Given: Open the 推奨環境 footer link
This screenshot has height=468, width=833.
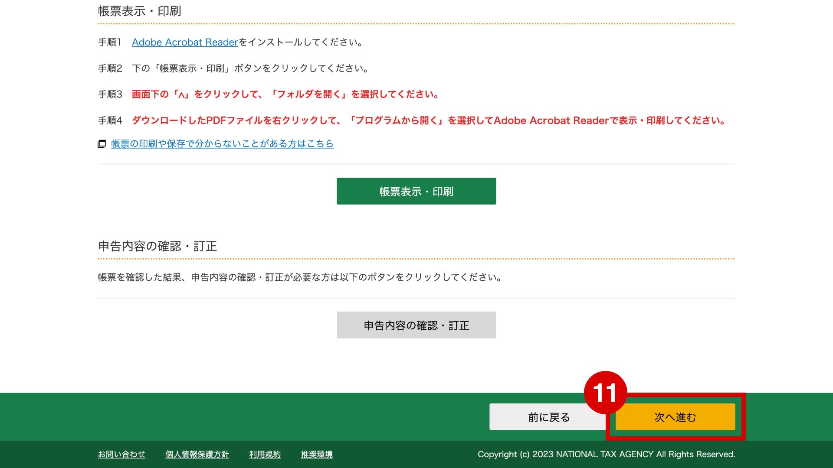Looking at the screenshot, I should 317,454.
